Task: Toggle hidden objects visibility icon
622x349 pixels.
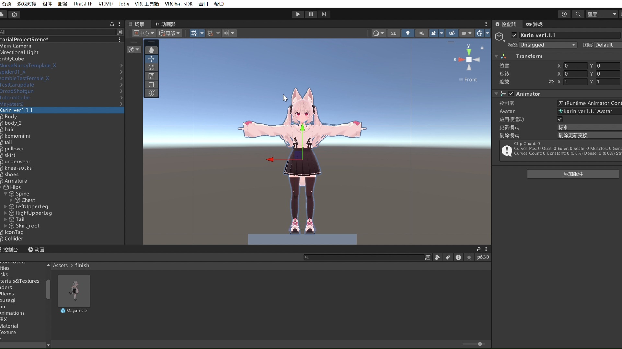Action: click(452, 33)
